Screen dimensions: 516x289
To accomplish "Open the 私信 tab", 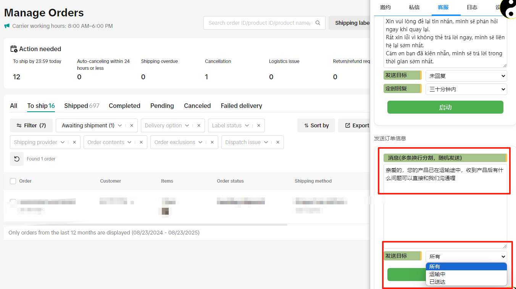I will 414,7.
